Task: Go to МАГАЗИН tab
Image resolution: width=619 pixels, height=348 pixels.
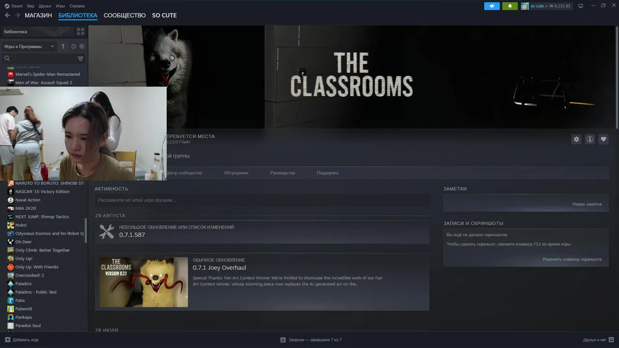Action: coord(38,15)
